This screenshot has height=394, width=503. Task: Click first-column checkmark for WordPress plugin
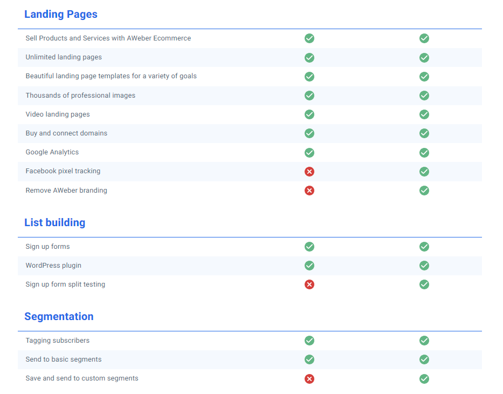click(309, 266)
